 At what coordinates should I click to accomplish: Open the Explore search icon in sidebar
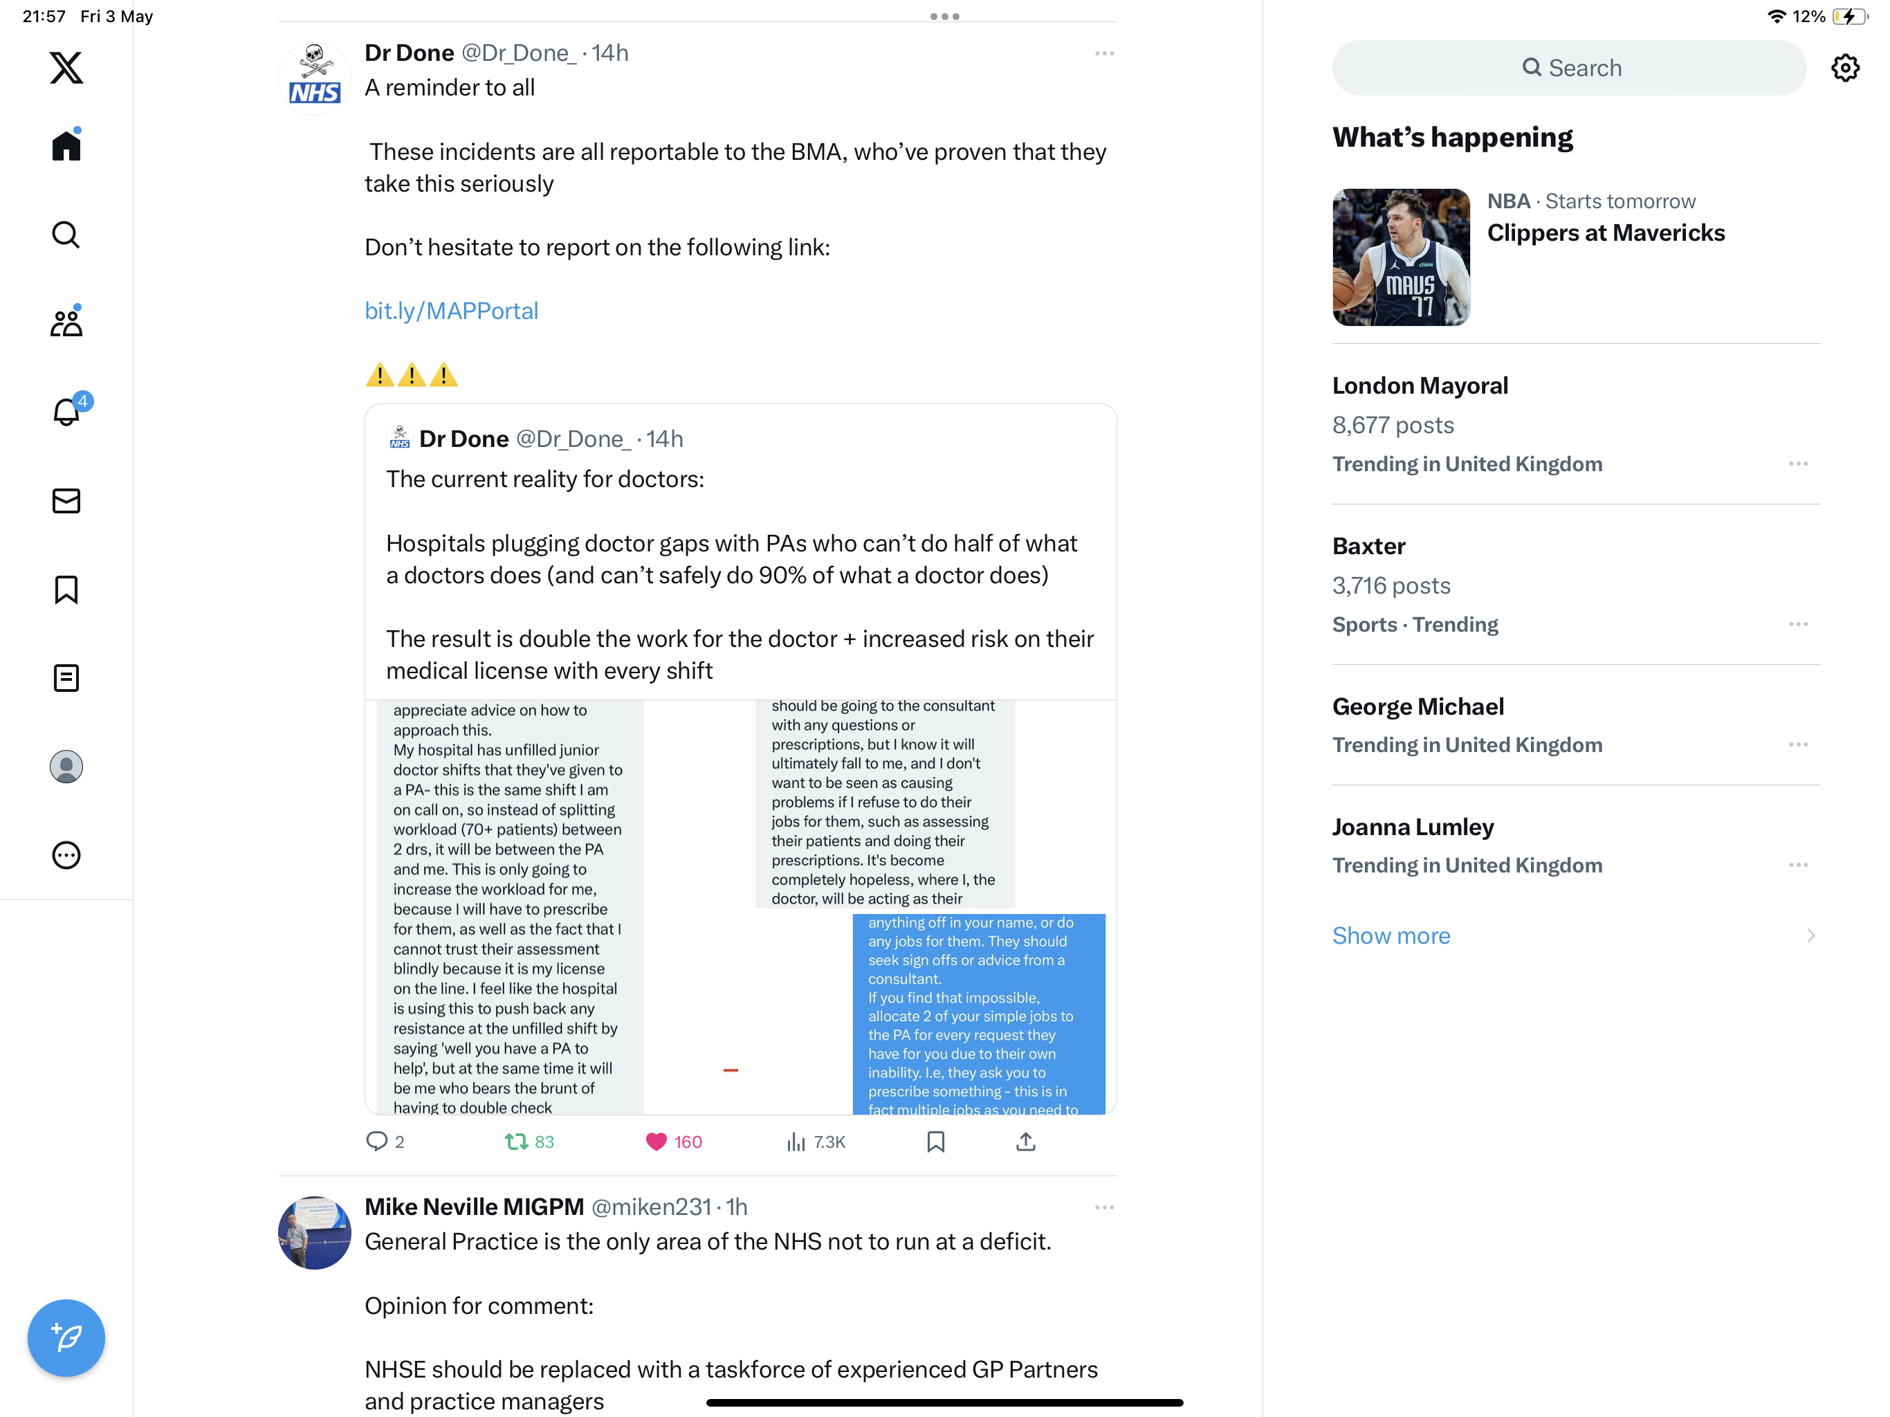[66, 234]
